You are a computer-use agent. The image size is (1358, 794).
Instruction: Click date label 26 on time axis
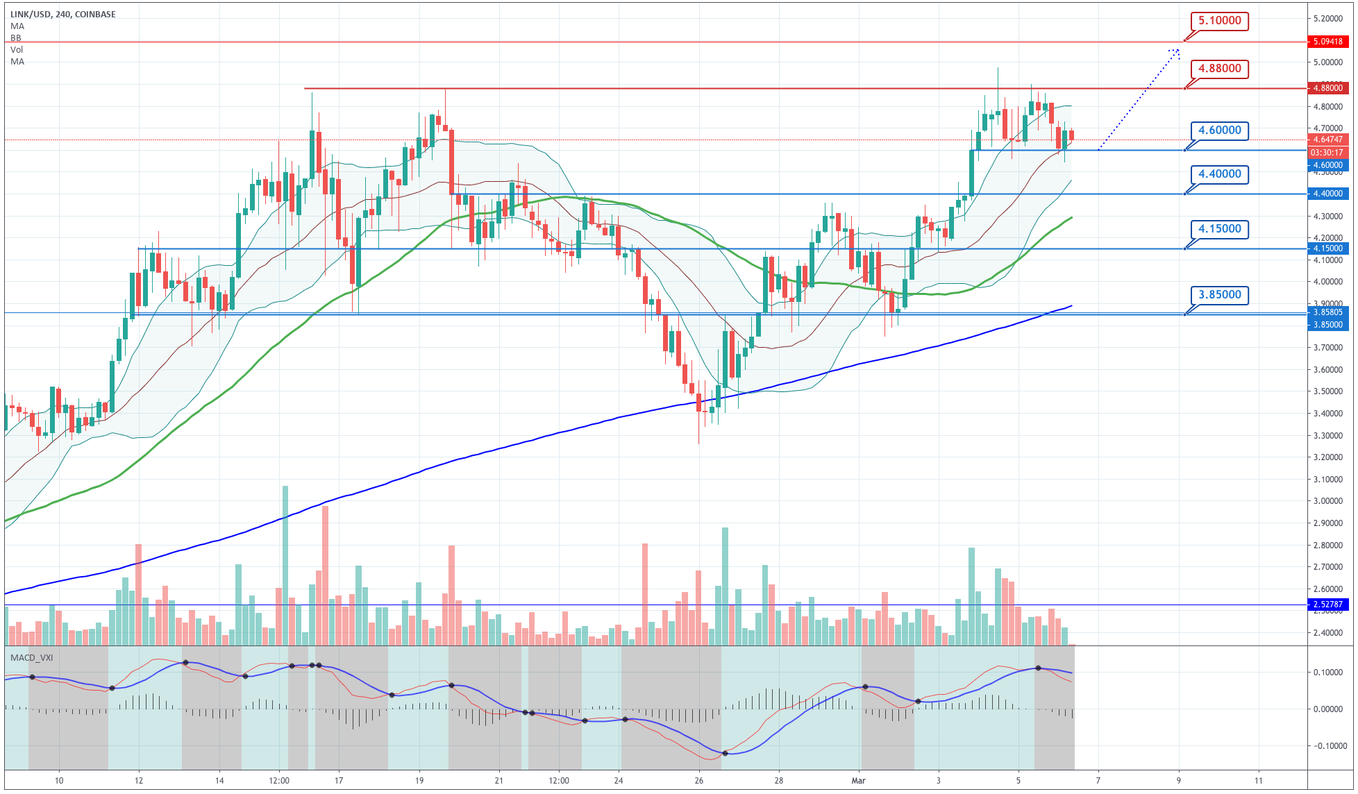point(699,781)
